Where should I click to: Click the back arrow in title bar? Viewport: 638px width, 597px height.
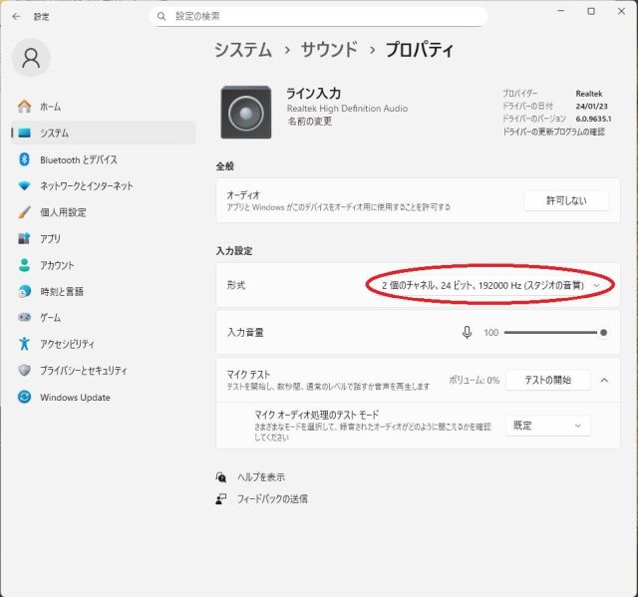tap(15, 17)
